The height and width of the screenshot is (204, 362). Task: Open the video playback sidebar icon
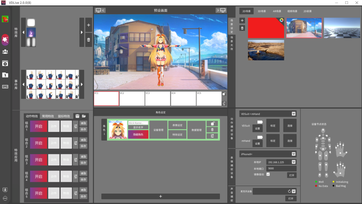click(x=5, y=63)
